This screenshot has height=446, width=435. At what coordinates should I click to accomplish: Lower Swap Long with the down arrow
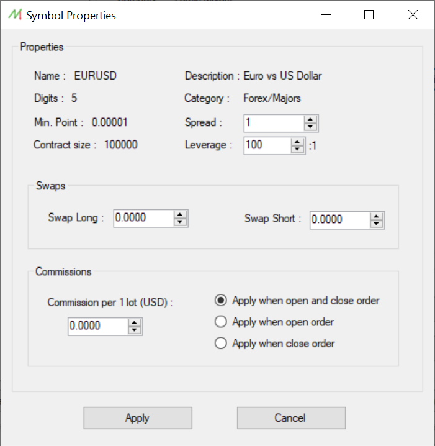(180, 222)
